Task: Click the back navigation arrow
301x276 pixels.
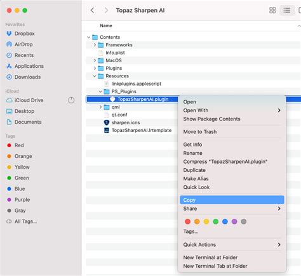Action: point(92,10)
